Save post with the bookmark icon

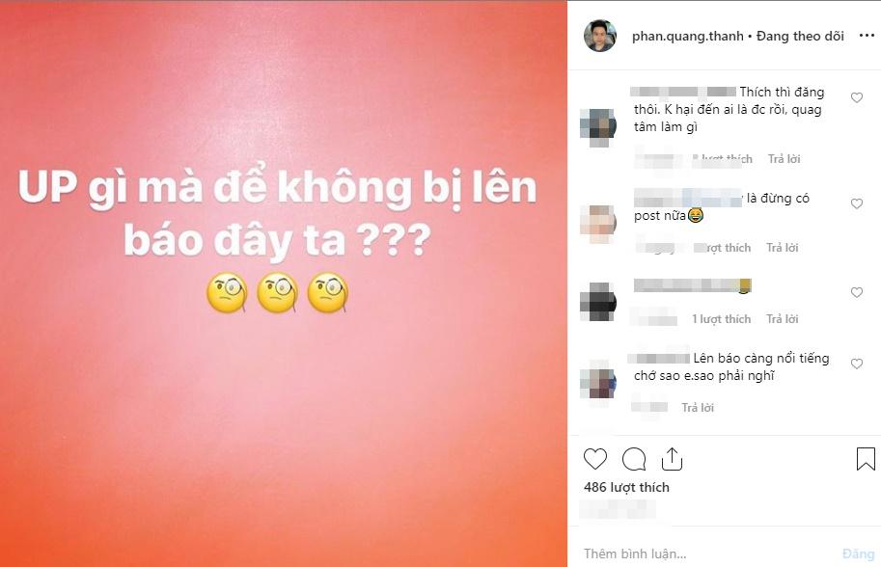pyautogui.click(x=866, y=459)
